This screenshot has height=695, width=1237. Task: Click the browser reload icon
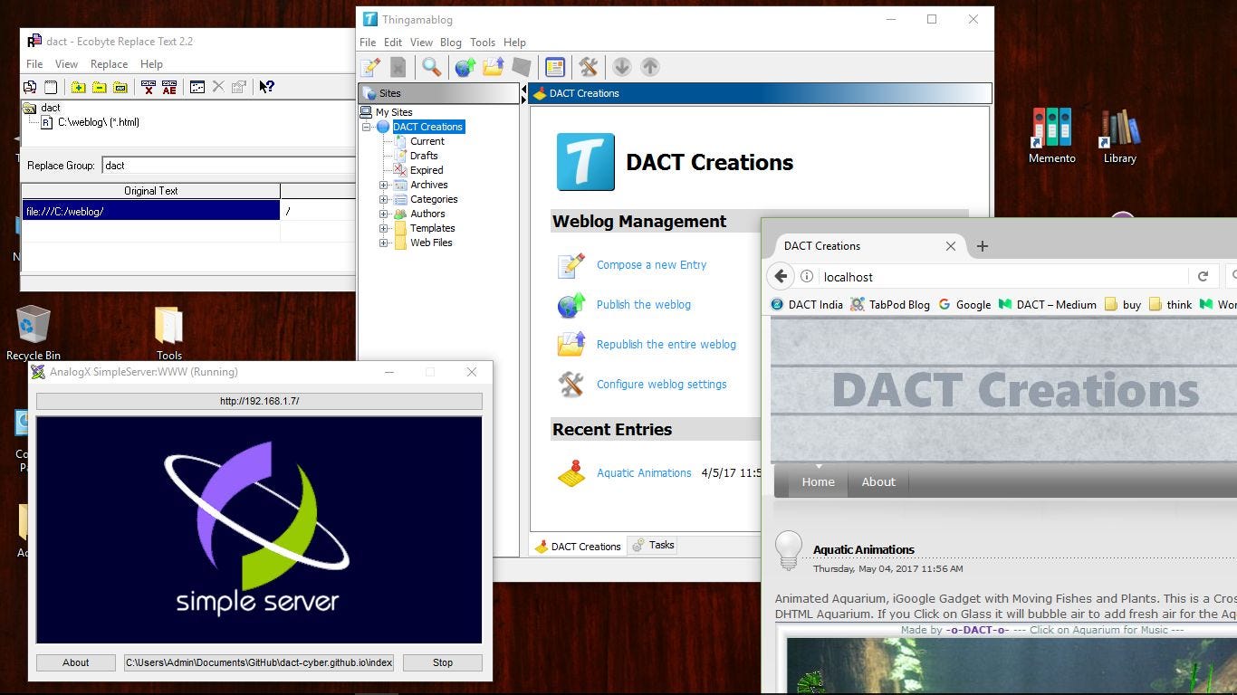pyautogui.click(x=1203, y=277)
